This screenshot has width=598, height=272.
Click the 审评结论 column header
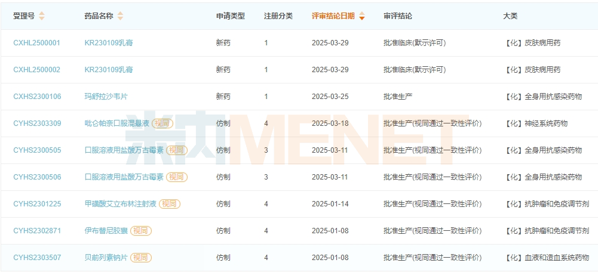398,16
